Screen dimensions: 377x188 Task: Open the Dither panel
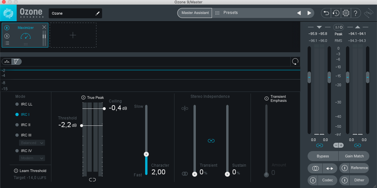(359, 180)
